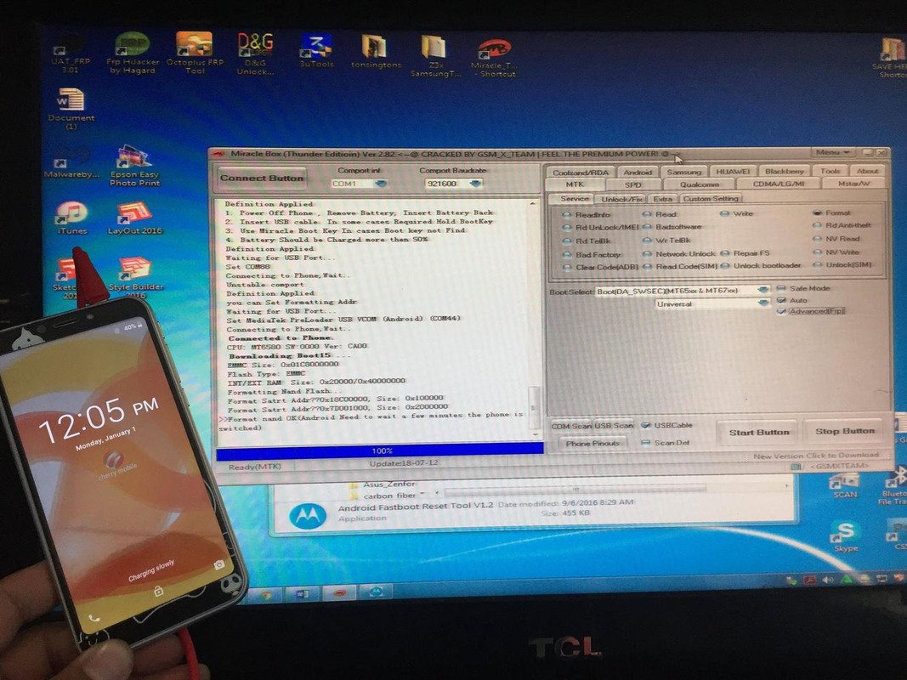The image size is (907, 680).
Task: Launch Epson Easy Photo Print icon
Action: 134,166
